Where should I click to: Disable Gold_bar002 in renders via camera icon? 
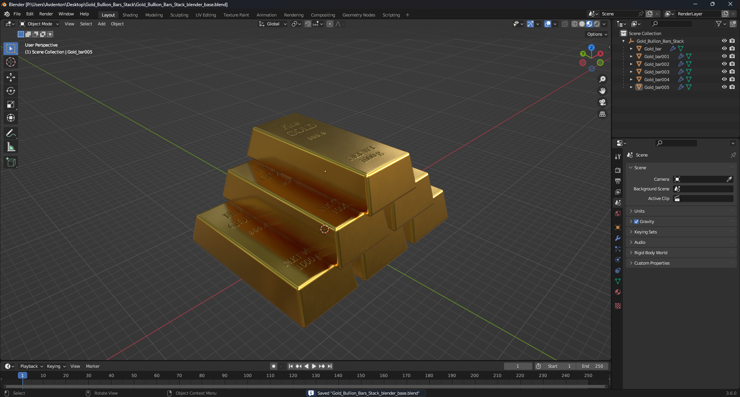click(732, 64)
